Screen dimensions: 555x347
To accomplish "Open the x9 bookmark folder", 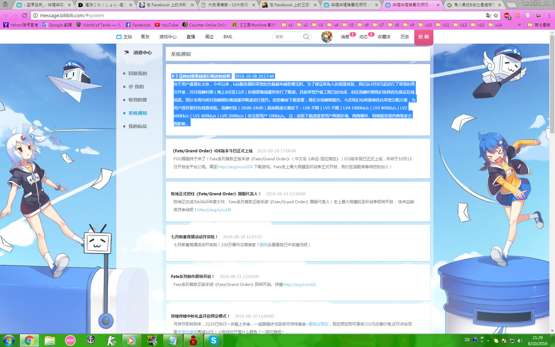I will 409,25.
